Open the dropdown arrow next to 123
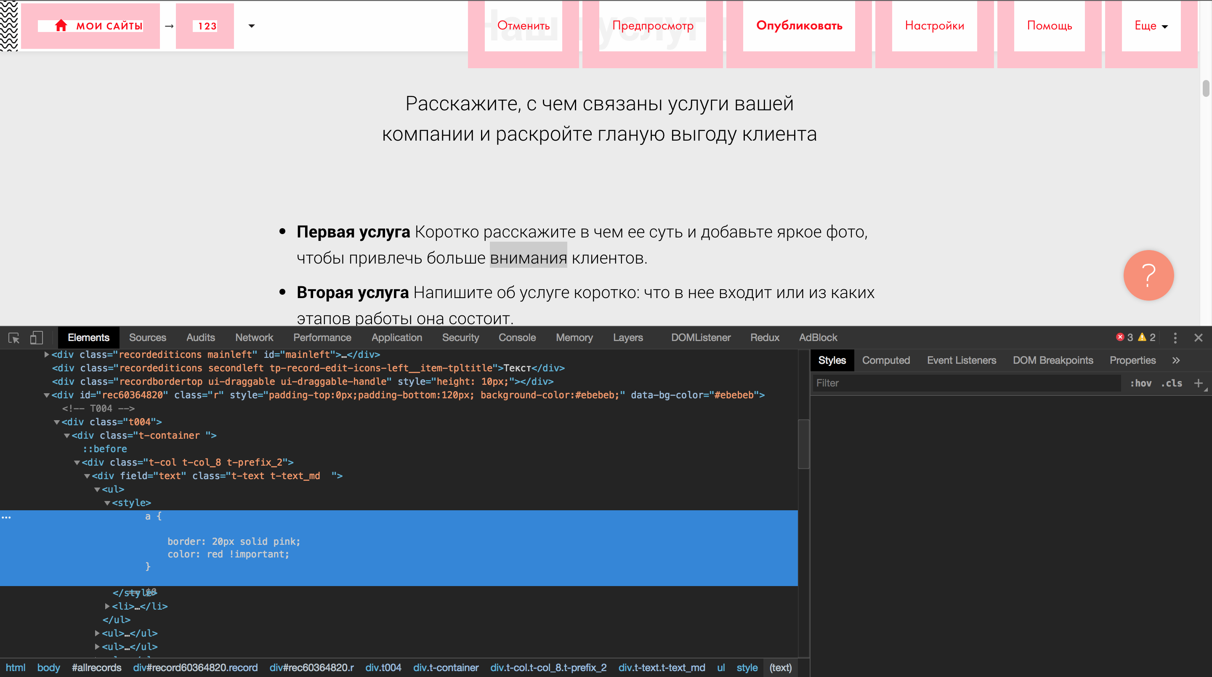This screenshot has height=677, width=1212. (252, 26)
